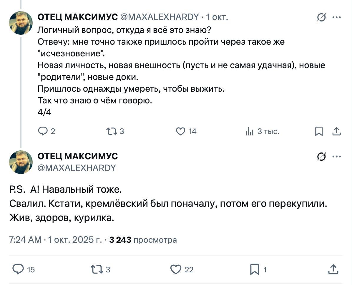352x285 pixels.
Task: Open the more options menu on first tweet
Action: (x=336, y=17)
